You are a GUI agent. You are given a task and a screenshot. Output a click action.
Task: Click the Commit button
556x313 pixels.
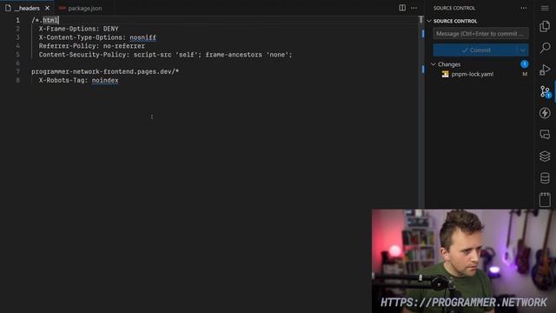click(x=476, y=50)
